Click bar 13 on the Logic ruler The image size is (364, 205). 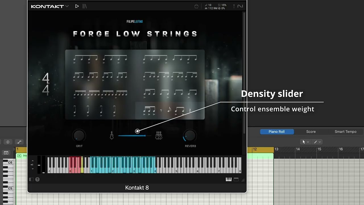[x=276, y=149]
